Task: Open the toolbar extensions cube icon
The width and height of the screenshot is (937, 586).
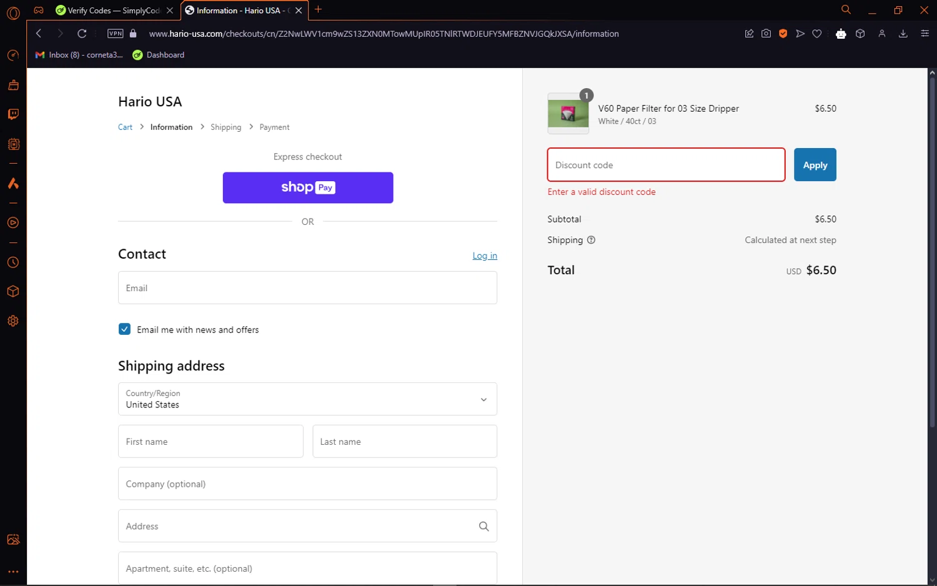Action: click(x=860, y=34)
